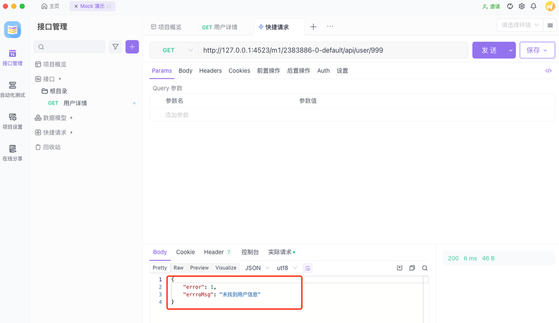Viewport: 559px width, 323px height.
Task: Copy the response body using the copy icon
Action: (x=412, y=268)
